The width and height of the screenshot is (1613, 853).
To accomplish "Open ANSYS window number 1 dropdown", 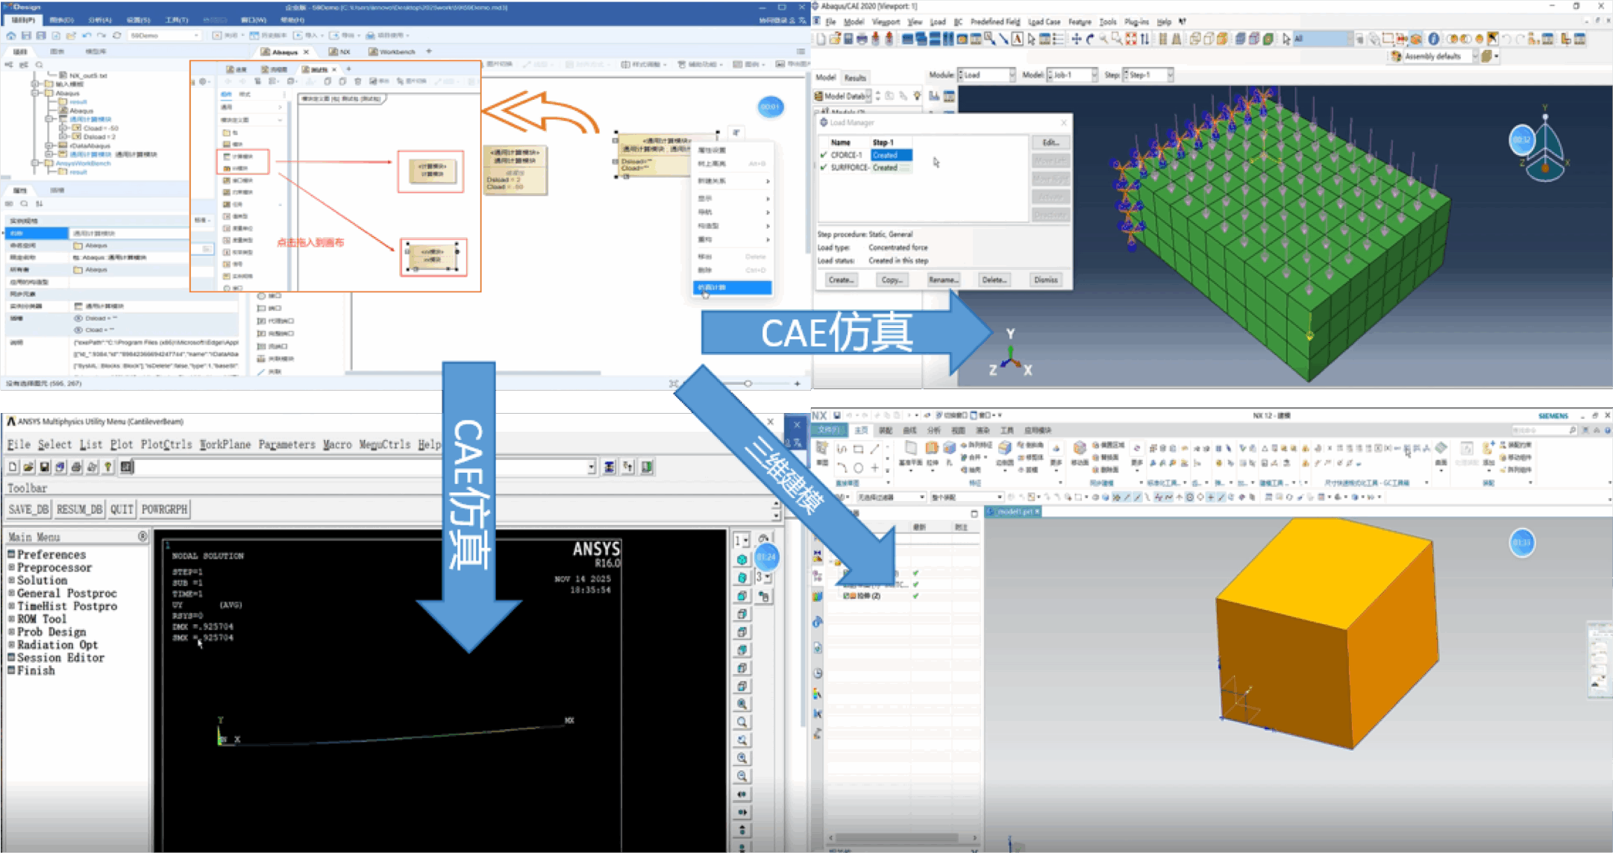I will coord(742,540).
